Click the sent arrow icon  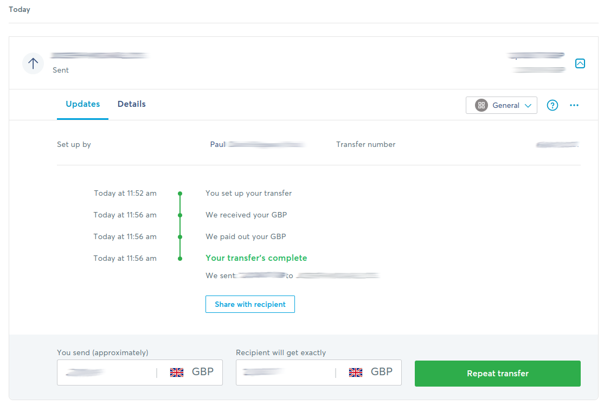coord(33,63)
